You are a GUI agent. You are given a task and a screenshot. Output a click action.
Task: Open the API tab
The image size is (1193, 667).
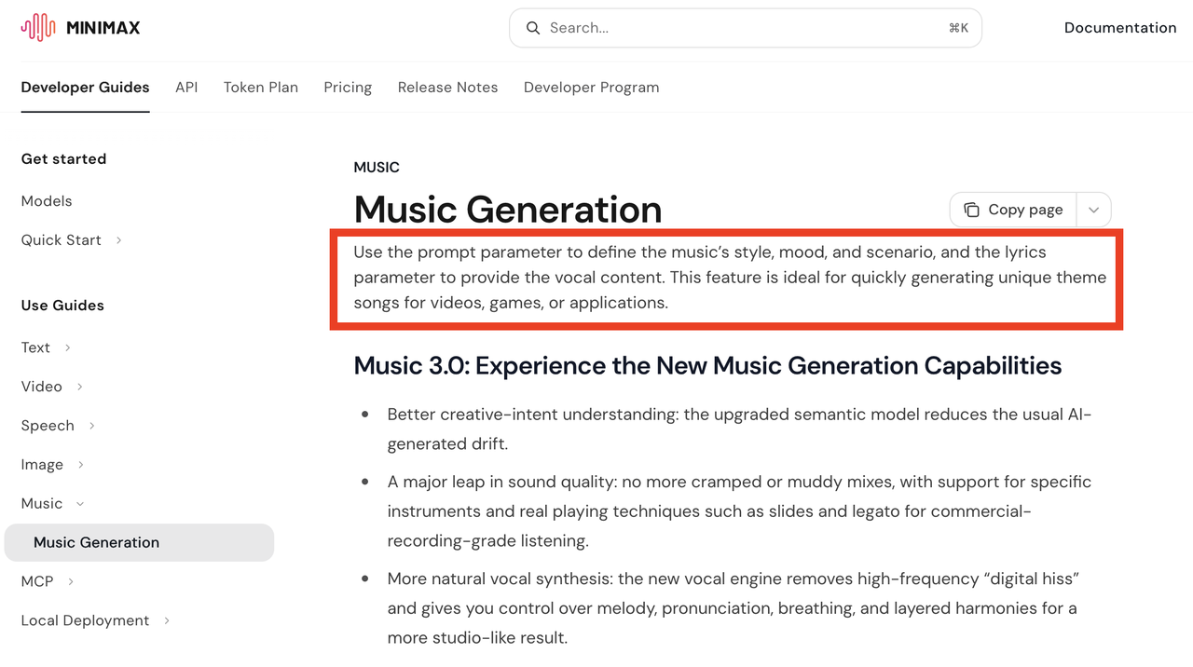pos(186,88)
